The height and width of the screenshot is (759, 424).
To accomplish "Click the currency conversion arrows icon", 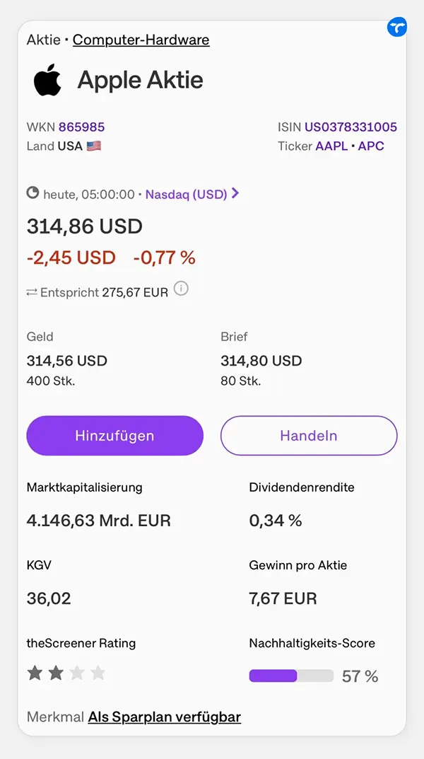I will tap(32, 292).
